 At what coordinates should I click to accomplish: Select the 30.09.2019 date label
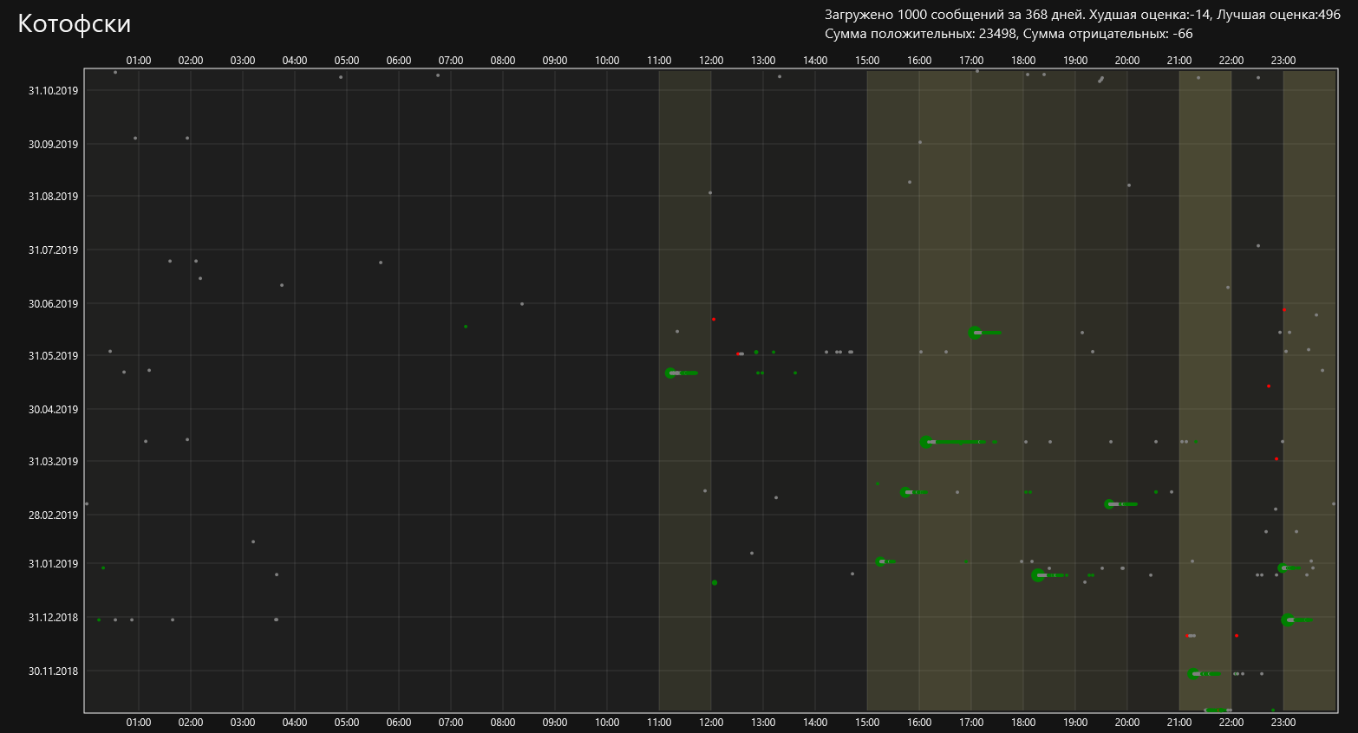53,144
